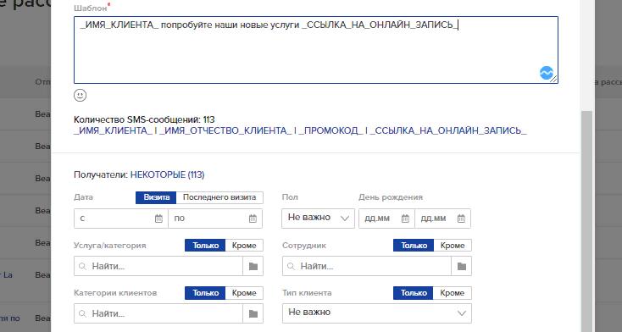Open the Тип клиента dropdown
This screenshot has height=332, width=622.
coord(377,313)
